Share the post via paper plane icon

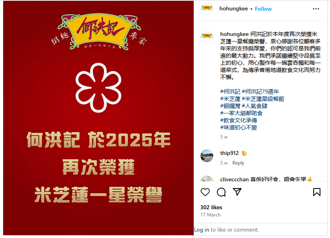click(x=237, y=192)
